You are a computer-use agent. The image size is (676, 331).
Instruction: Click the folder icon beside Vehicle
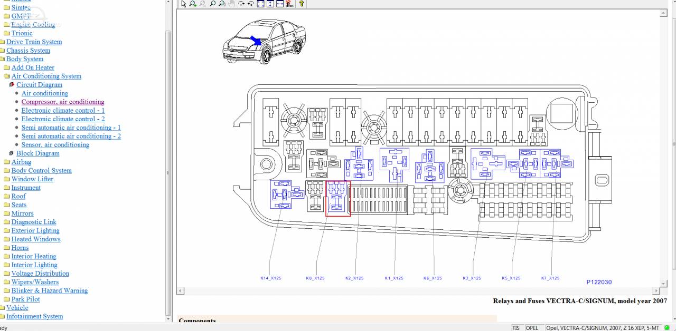pyautogui.click(x=2, y=308)
